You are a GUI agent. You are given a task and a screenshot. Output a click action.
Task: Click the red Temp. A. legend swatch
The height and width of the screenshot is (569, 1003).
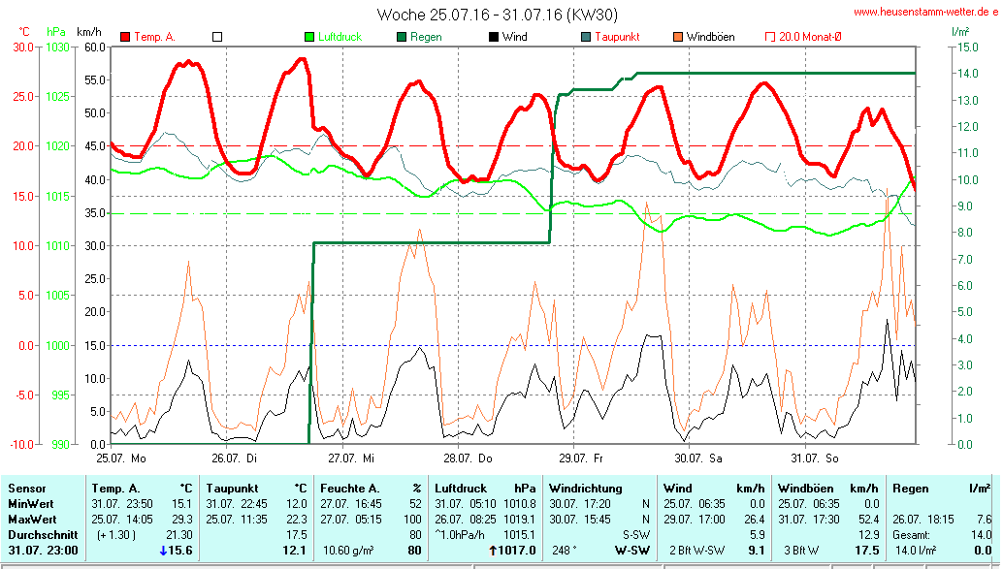click(x=125, y=37)
